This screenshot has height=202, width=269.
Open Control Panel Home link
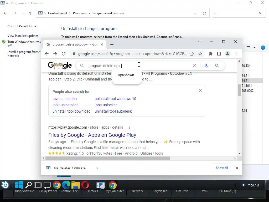coord(22,26)
